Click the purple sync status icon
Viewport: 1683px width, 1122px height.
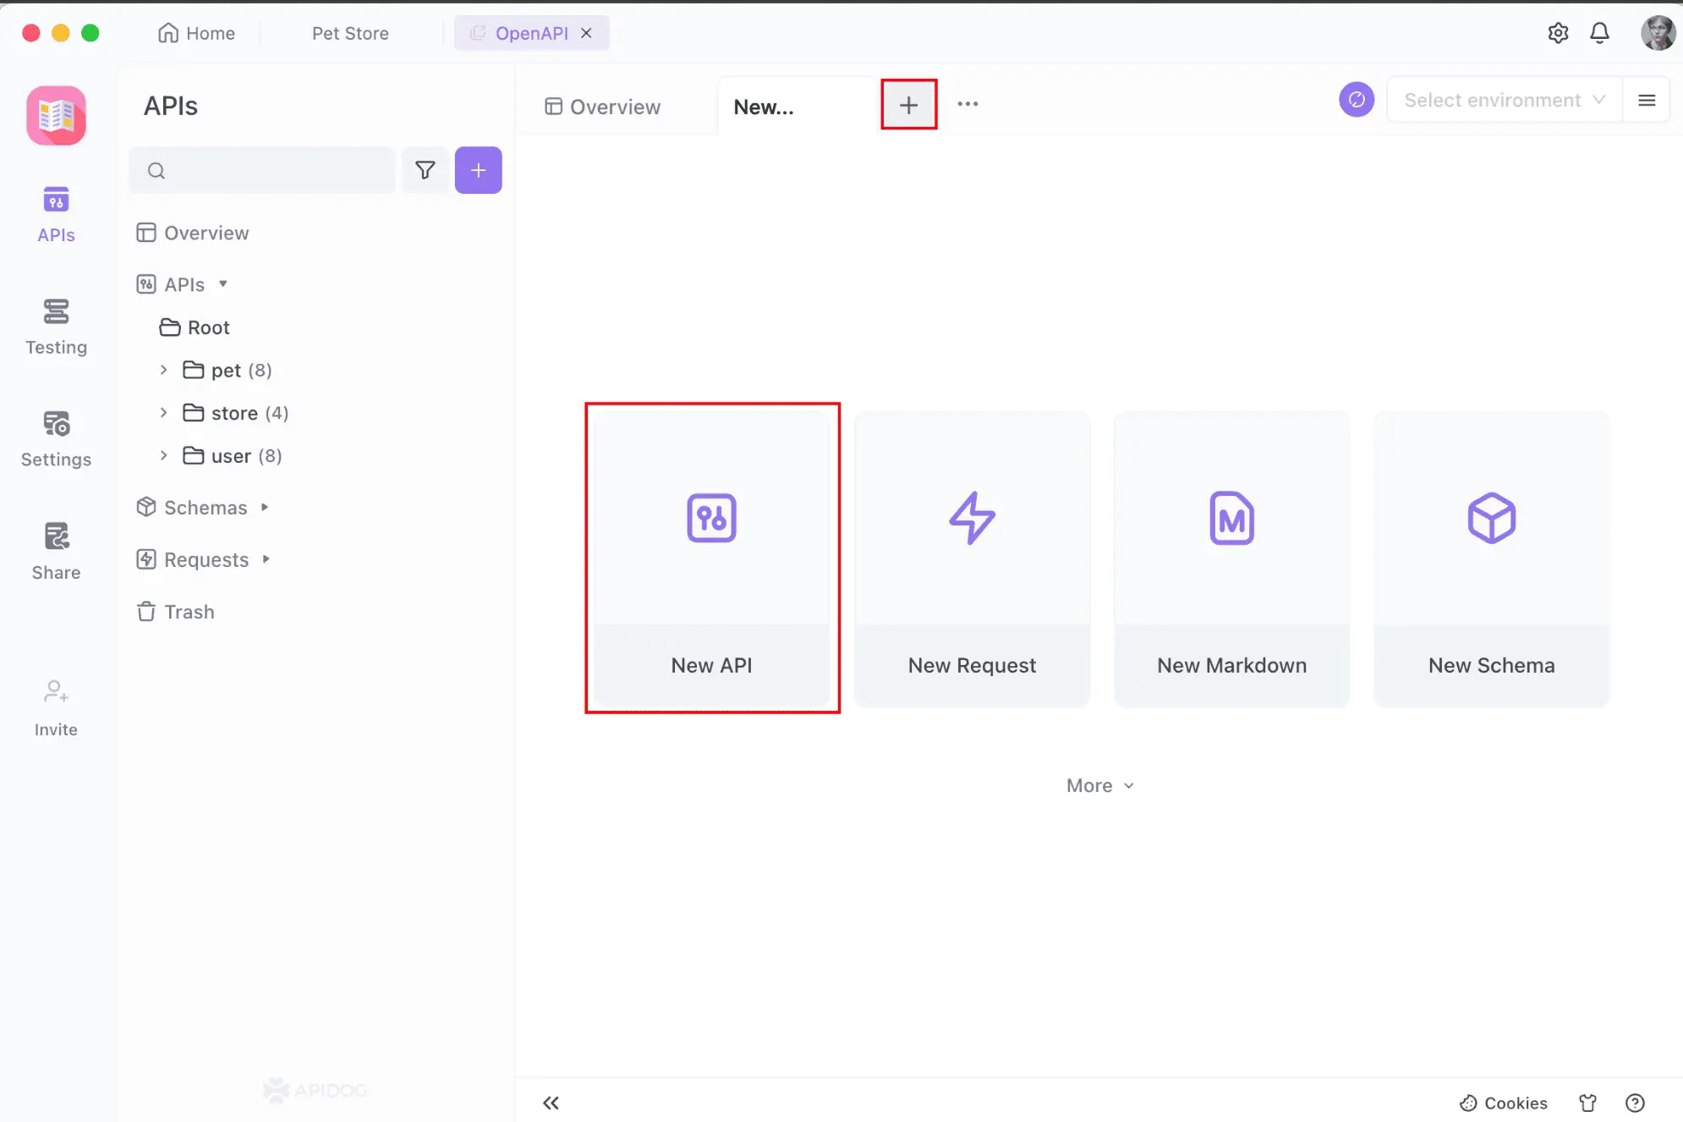click(x=1356, y=100)
